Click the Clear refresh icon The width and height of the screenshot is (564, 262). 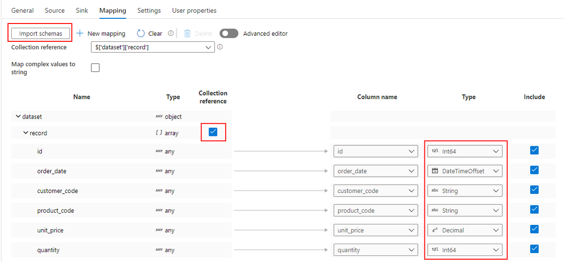[x=141, y=33]
